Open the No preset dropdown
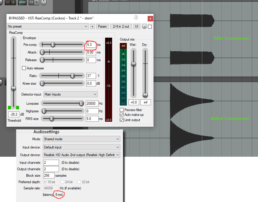This screenshot has height=202, width=258. tap(48, 26)
